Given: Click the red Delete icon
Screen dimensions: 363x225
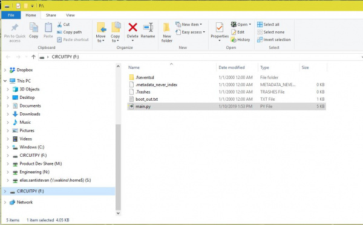Looking at the screenshot, I should coord(132,28).
